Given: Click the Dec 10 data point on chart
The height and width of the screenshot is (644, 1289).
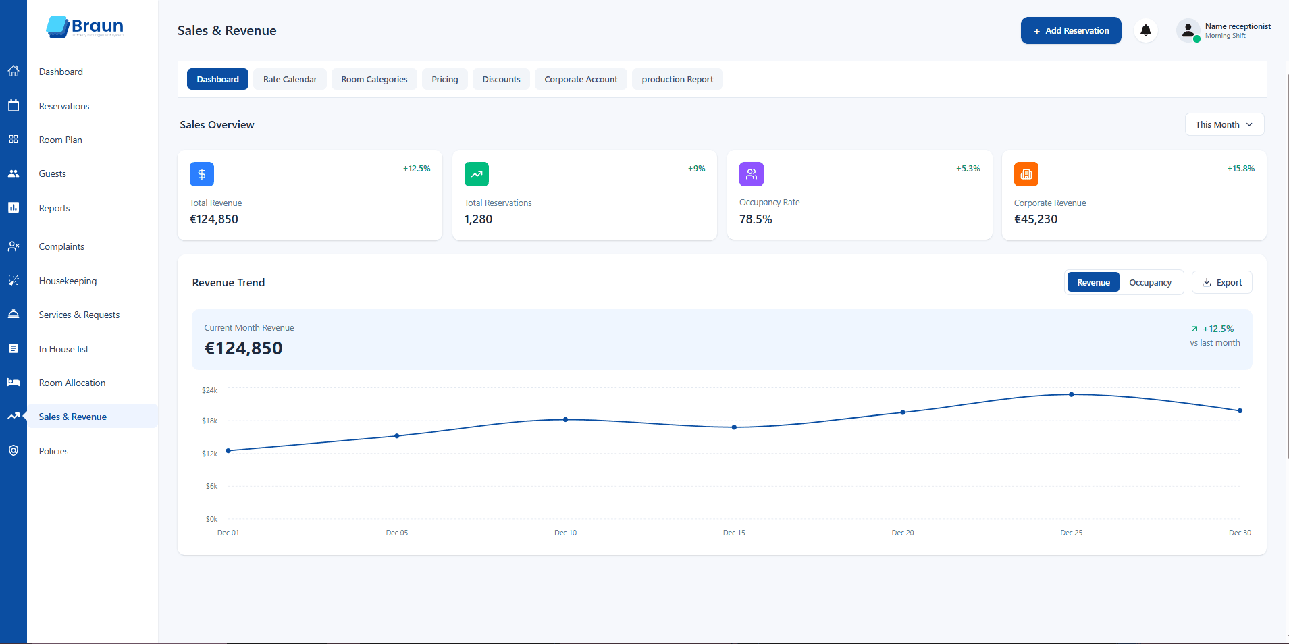Looking at the screenshot, I should click(566, 419).
